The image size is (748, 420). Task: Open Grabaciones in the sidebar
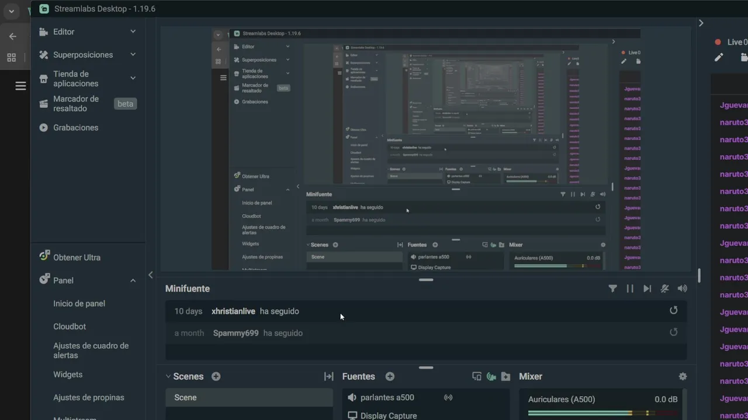click(76, 128)
